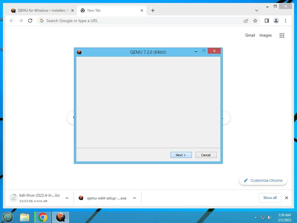The image size is (297, 223).
Task: Focus the Search Google or type URL bar
Action: (140, 21)
